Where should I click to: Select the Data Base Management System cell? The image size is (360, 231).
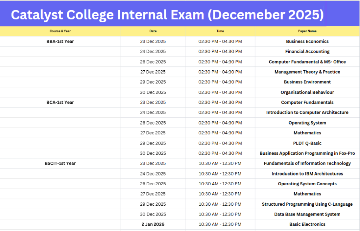pos(307,214)
